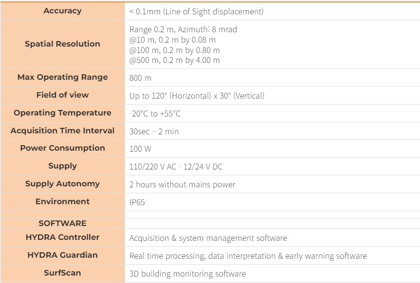Click the Max Operating Range label
This screenshot has height=283, width=420.
click(63, 77)
